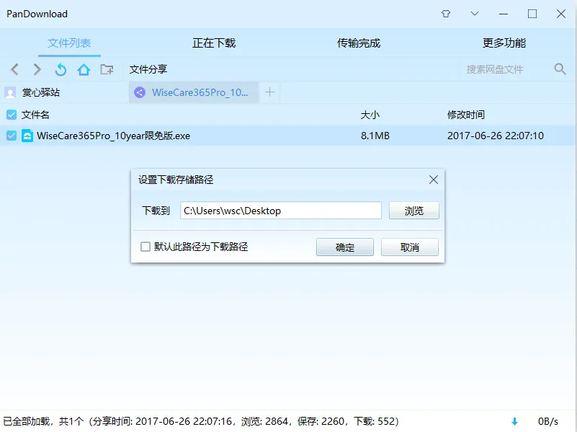Click the search magnifier icon
This screenshot has width=577, height=432.
[x=560, y=69]
